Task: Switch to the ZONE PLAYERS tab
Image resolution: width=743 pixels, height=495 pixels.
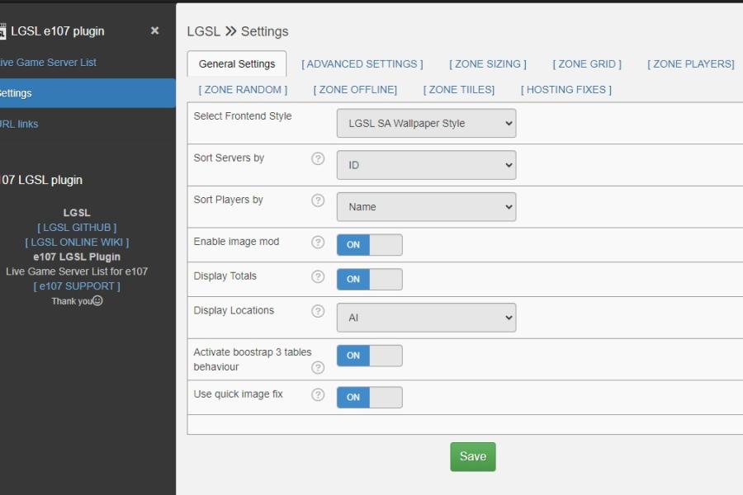Action: coord(691,64)
